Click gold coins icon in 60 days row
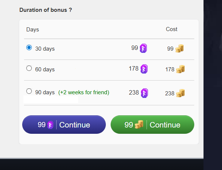 [181, 69]
